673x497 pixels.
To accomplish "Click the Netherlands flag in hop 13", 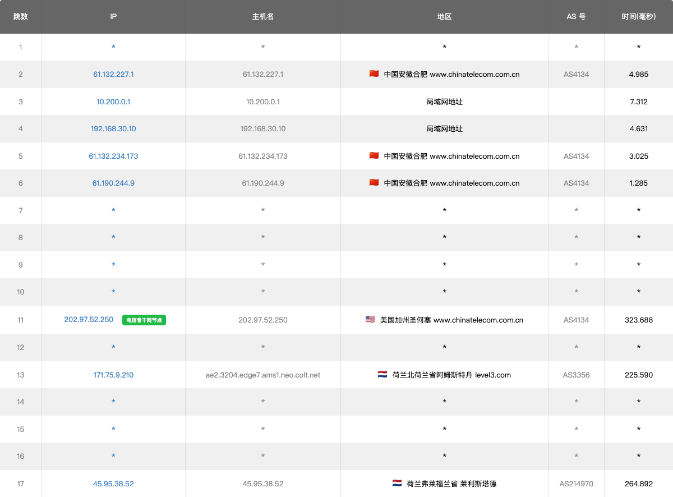I will [x=382, y=375].
